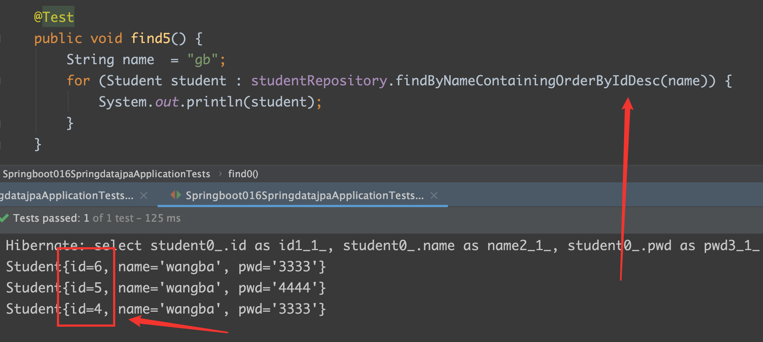Close the Springboot016SpringdatajpaApplicationTests run tab
763x342 pixels.
434,196
